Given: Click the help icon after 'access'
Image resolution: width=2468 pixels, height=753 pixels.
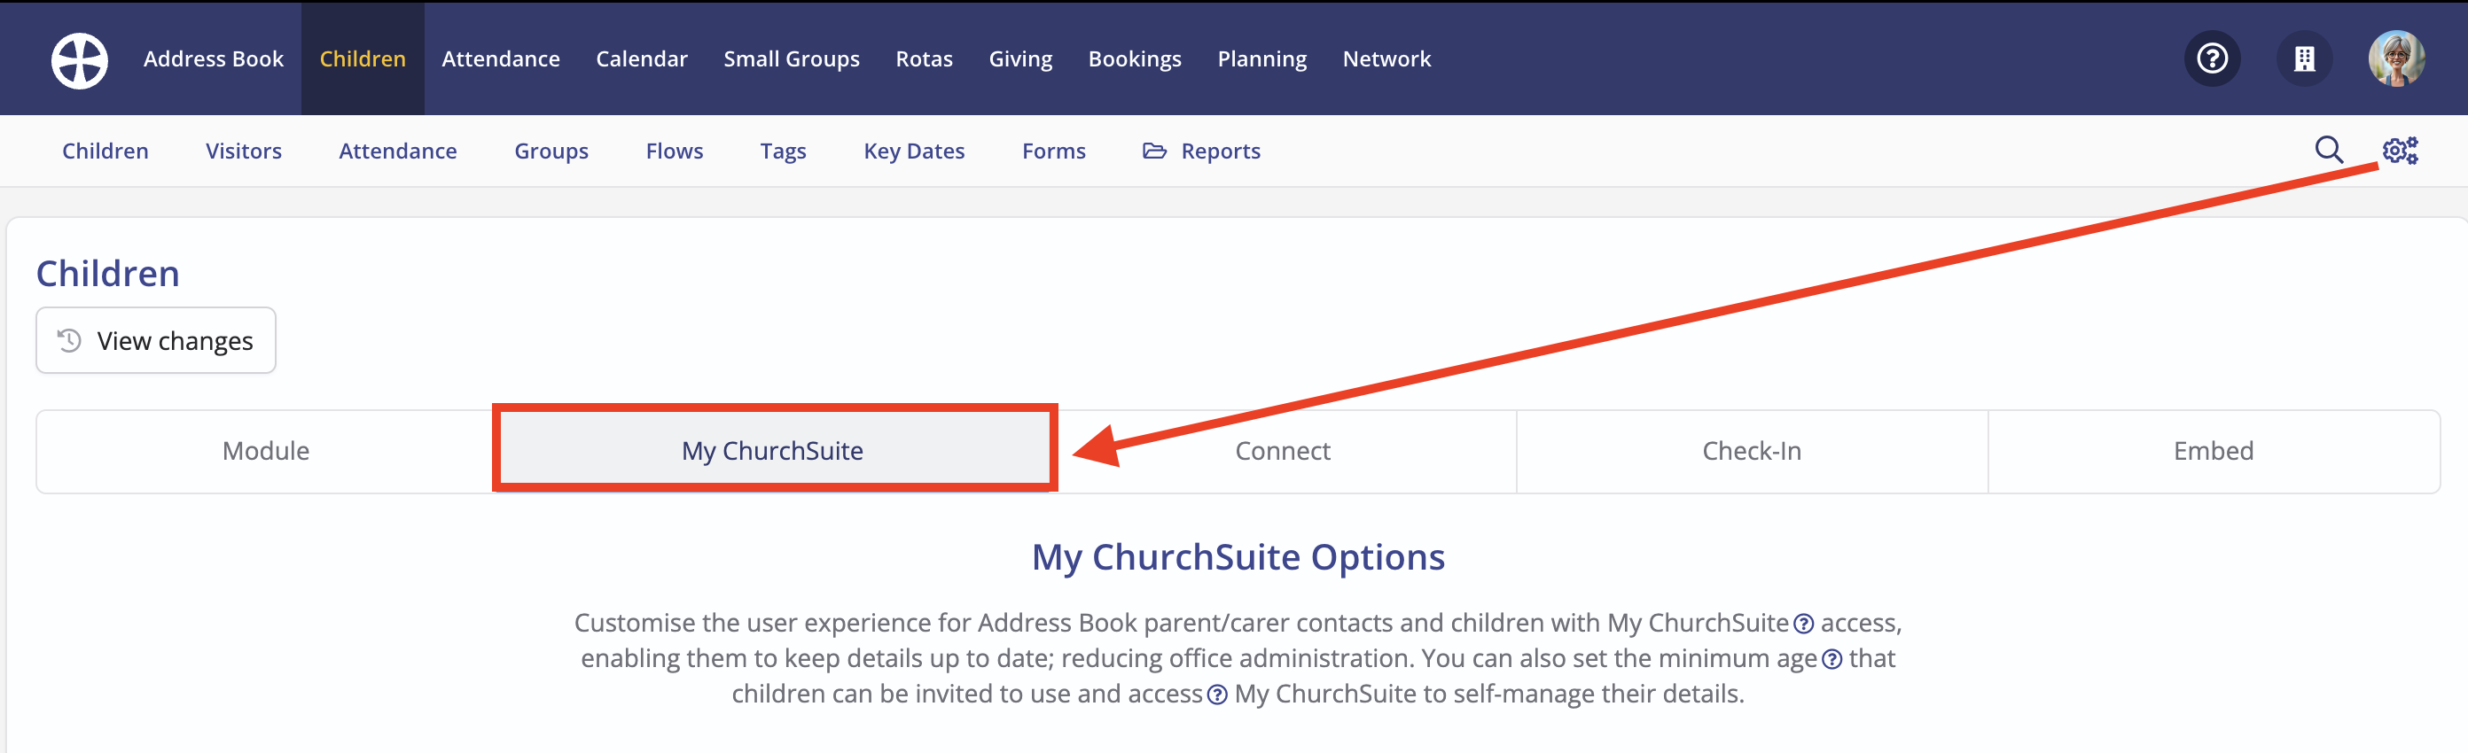Looking at the screenshot, I should pyautogui.click(x=1217, y=695).
